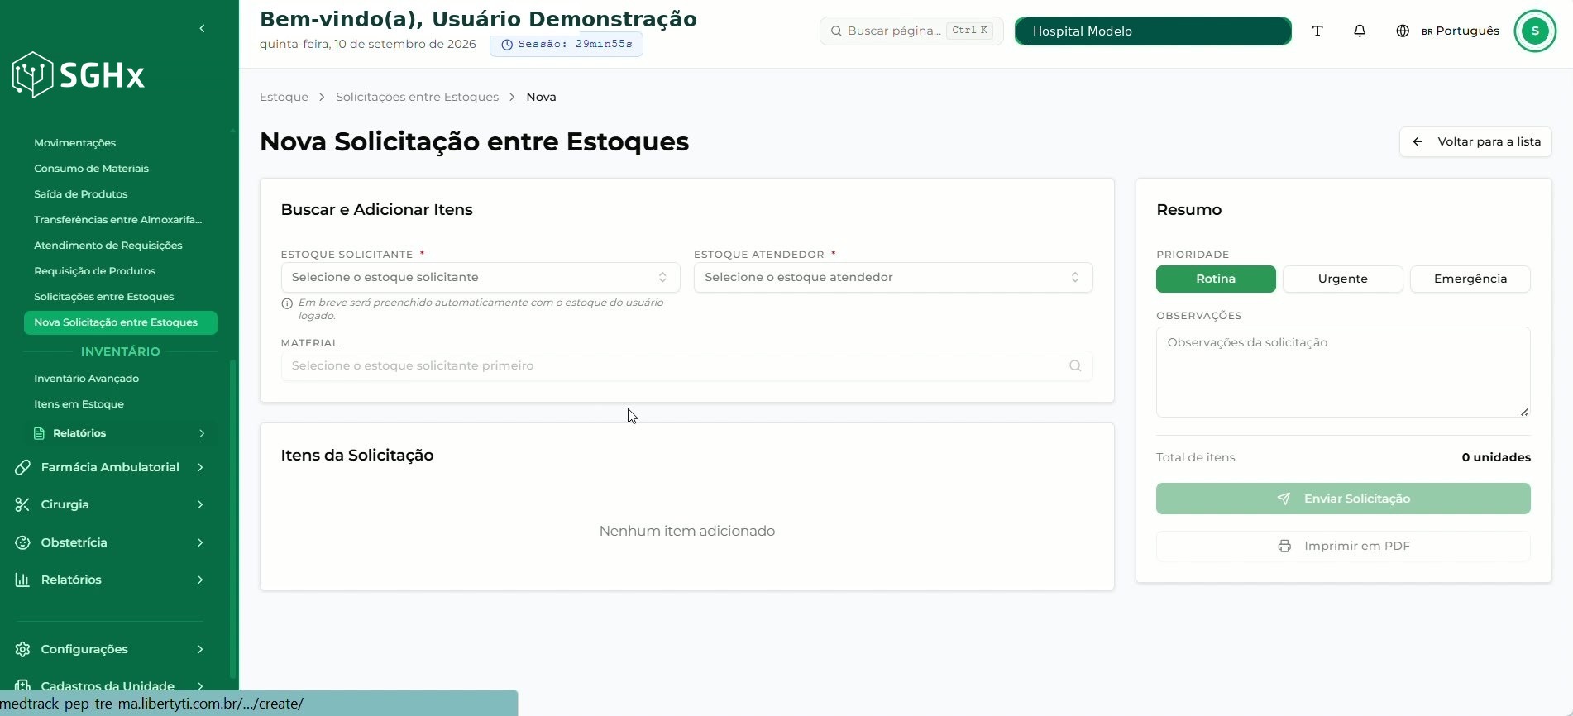Open Itens em Estoque
Image resolution: width=1573 pixels, height=716 pixels.
coord(79,404)
